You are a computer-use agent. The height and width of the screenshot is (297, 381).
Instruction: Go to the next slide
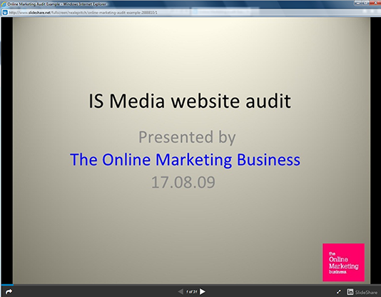203,291
